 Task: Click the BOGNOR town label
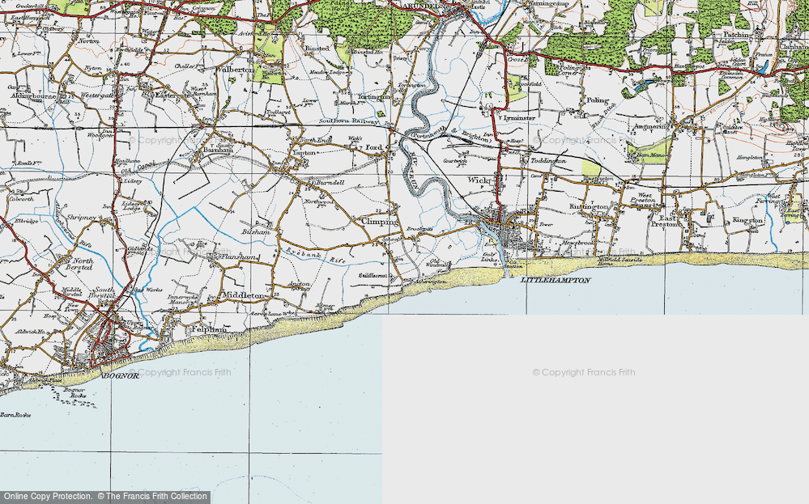(x=121, y=376)
